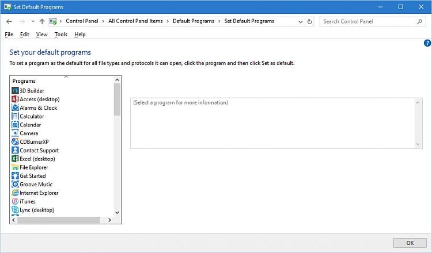Select 3D Builder in programs list
The height and width of the screenshot is (253, 432).
(32, 90)
